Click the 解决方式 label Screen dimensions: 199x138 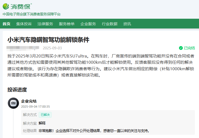pos(30,115)
